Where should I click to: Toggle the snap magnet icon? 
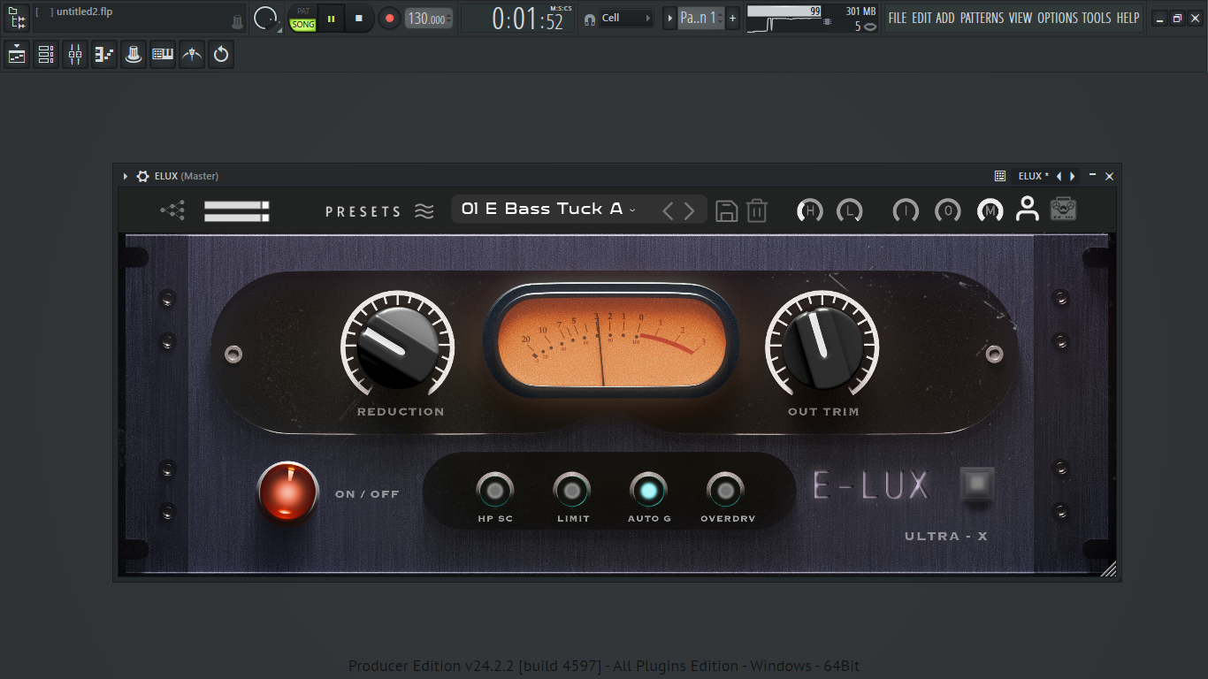[590, 19]
